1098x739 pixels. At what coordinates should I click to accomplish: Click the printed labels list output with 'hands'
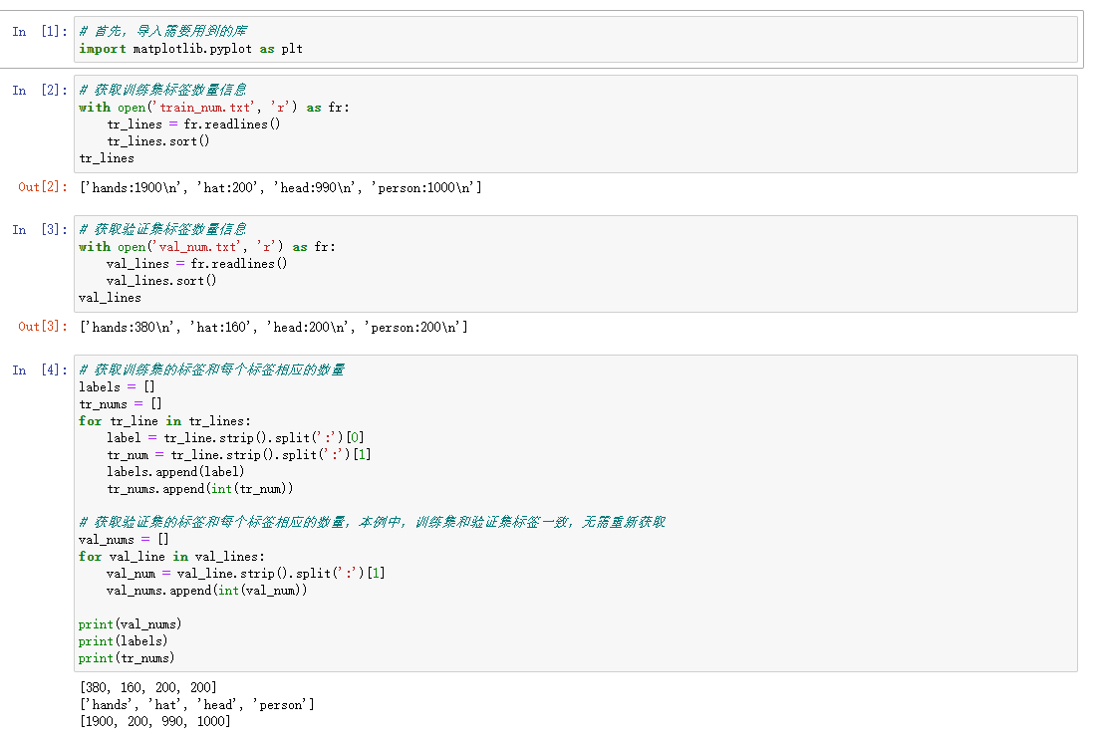click(x=196, y=705)
